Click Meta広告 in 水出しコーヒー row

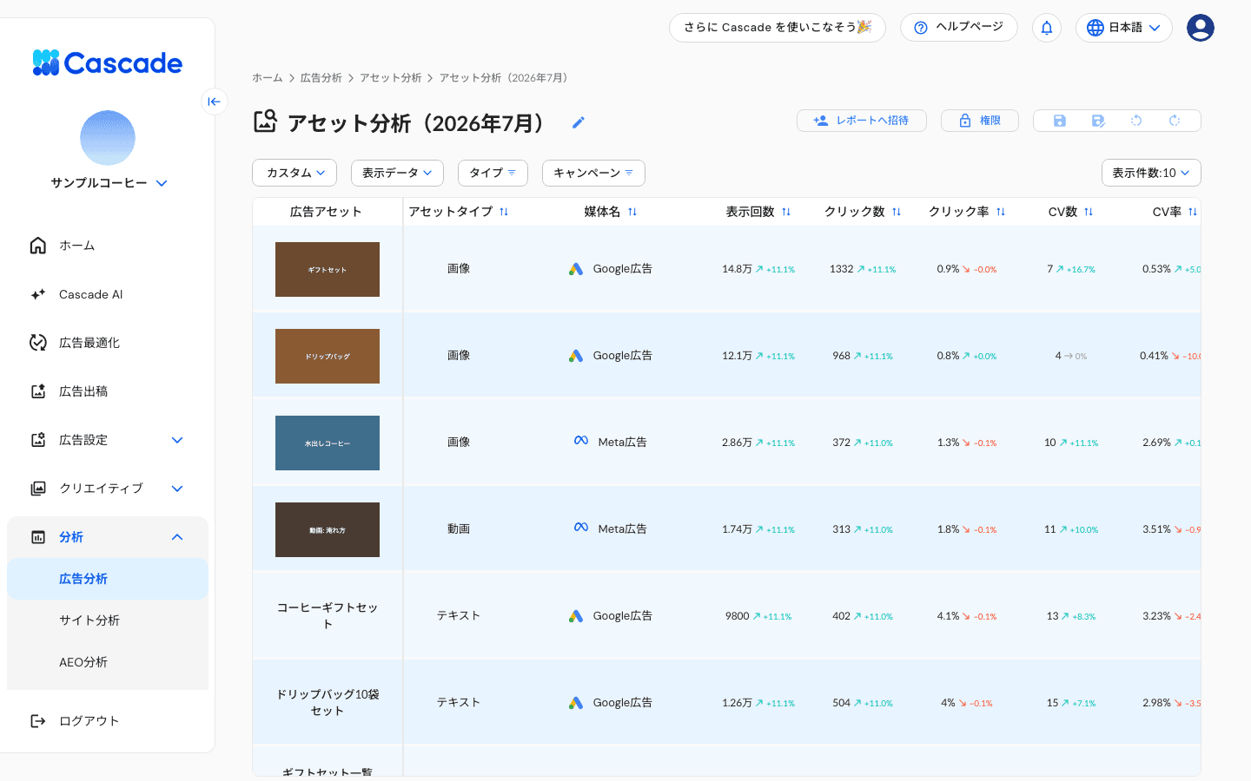(611, 442)
